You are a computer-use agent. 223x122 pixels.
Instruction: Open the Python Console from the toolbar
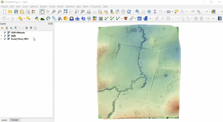coord(37,19)
